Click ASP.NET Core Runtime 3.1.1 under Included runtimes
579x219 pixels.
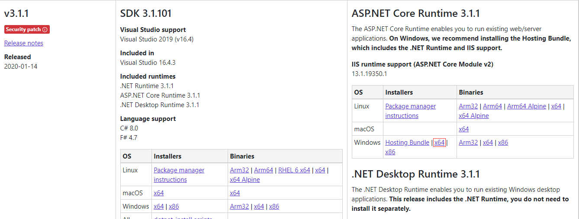coord(160,95)
